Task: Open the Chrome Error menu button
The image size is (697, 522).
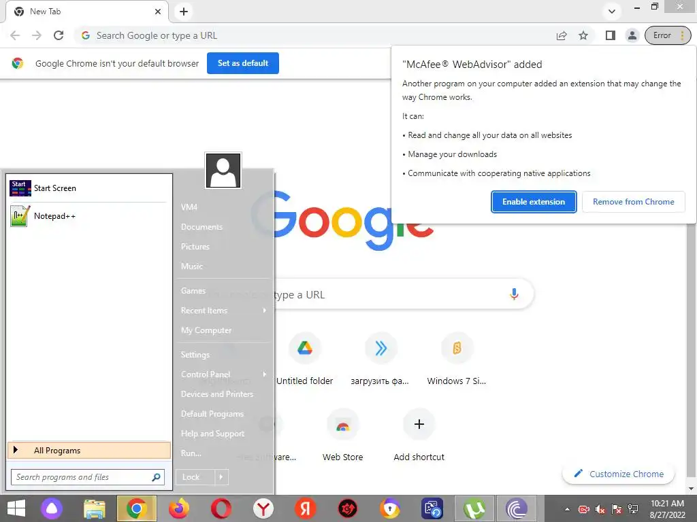Action: point(668,35)
